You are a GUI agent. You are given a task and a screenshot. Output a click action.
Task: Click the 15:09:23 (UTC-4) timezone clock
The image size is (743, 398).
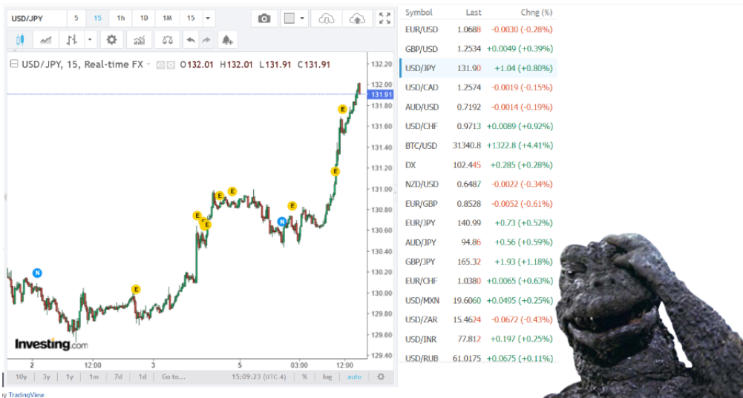click(x=259, y=377)
